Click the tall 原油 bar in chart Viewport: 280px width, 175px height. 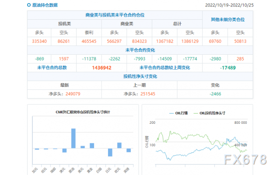tap(73, 138)
